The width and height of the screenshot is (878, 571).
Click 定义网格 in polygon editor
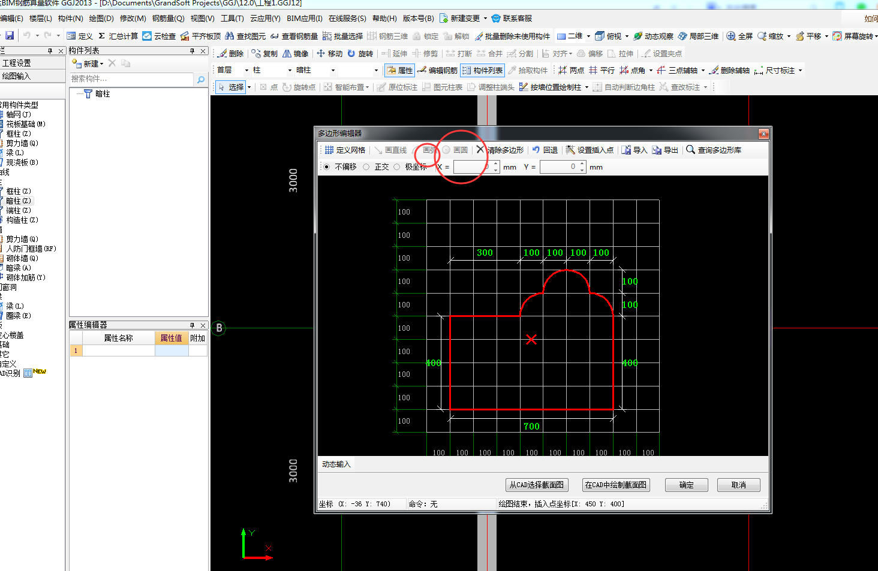pyautogui.click(x=345, y=150)
